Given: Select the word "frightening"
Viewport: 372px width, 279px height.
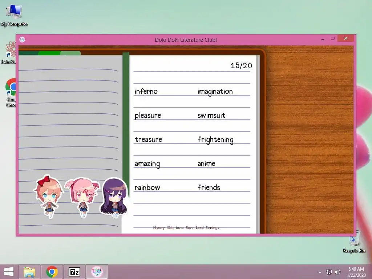Looking at the screenshot, I should point(215,140).
